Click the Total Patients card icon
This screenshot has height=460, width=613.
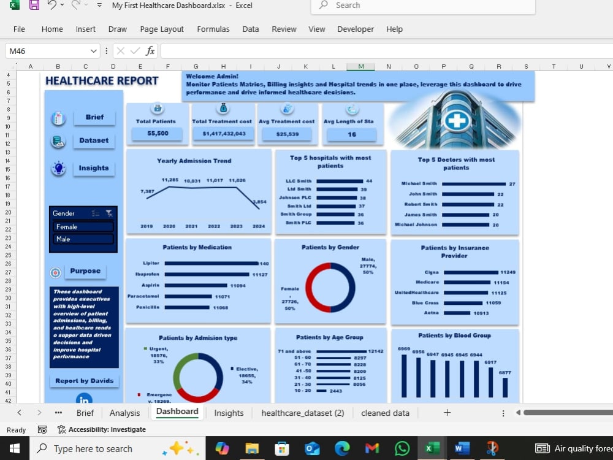point(157,107)
